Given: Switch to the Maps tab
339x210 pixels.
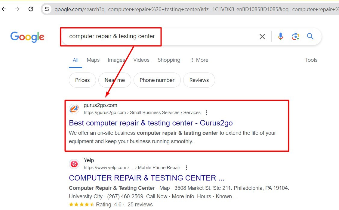Looking at the screenshot, I should pyautogui.click(x=93, y=60).
